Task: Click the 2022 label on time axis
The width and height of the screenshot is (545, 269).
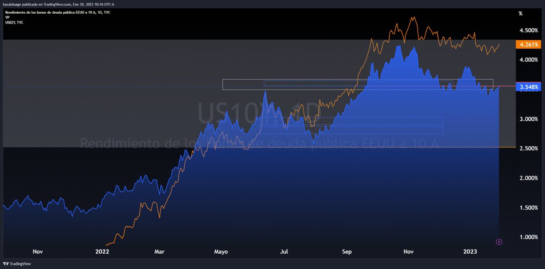Action: point(103,251)
